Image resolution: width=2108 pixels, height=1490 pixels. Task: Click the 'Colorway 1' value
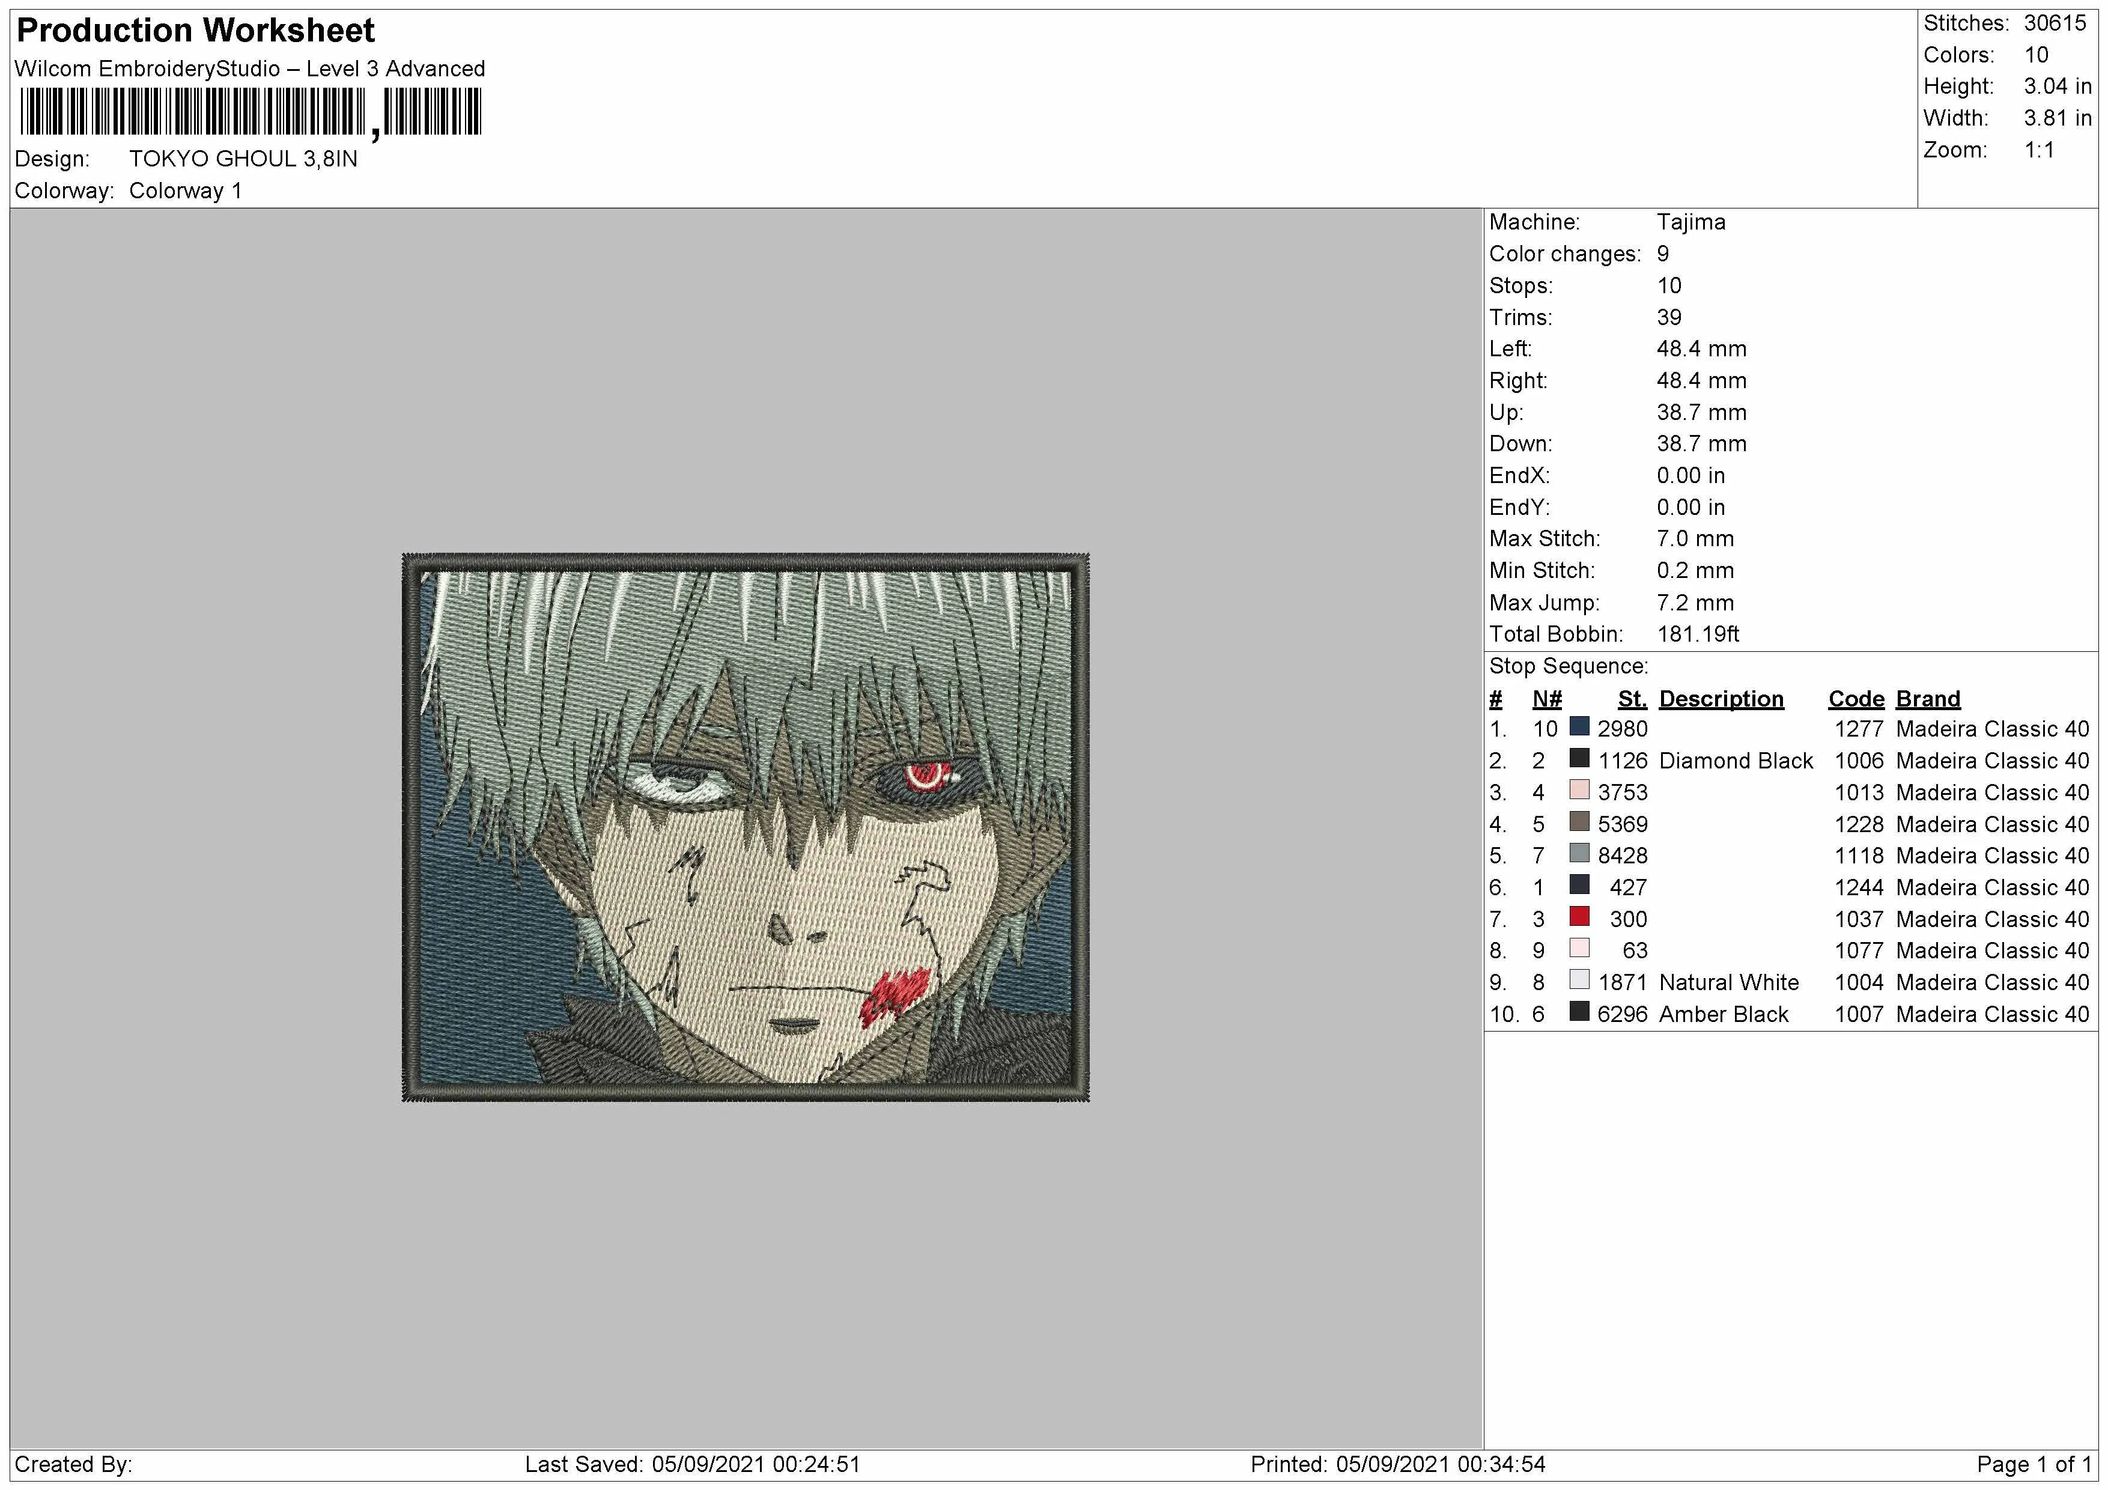tap(186, 191)
